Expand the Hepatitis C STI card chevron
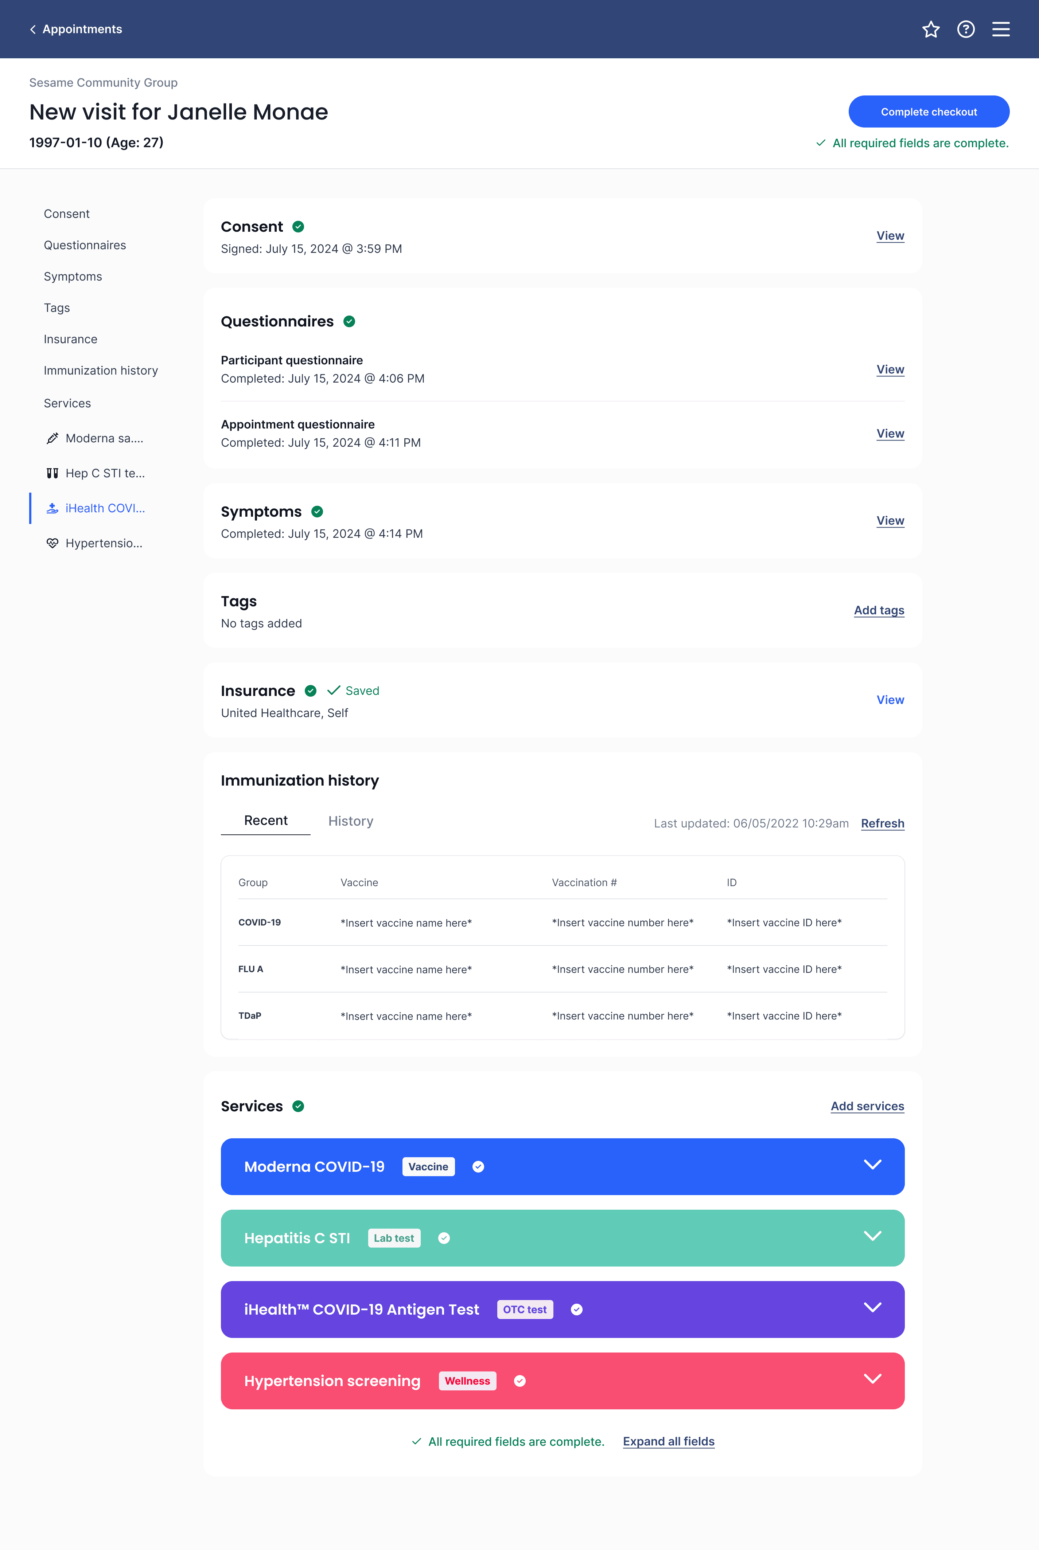The height and width of the screenshot is (1550, 1039). 872,1236
